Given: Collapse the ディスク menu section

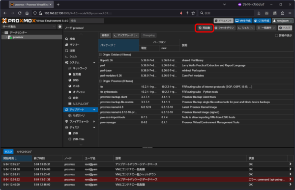Looking at the screenshot, I should tap(94, 128).
